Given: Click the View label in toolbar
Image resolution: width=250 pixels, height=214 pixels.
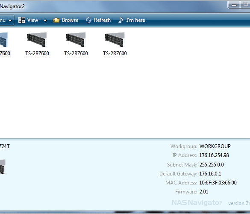Looking at the screenshot, I should (32, 20).
